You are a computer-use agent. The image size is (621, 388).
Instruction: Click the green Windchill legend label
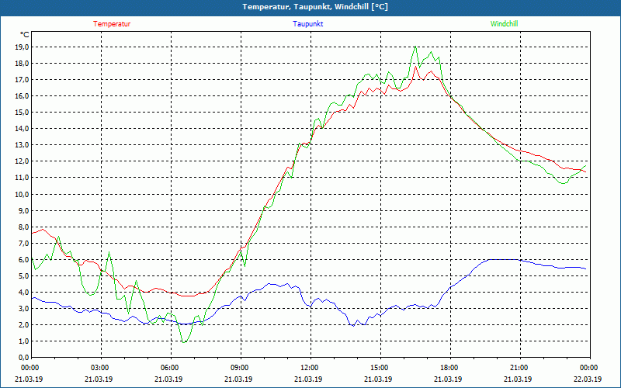[x=504, y=24]
